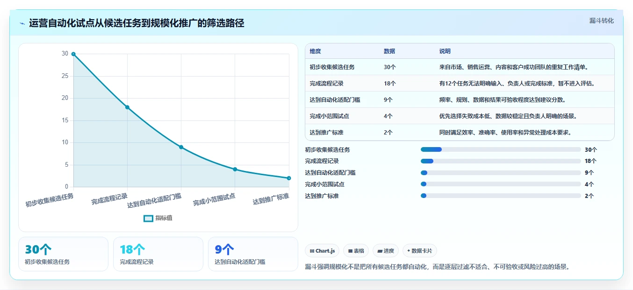Click description starting 优先选择失败成本低

[x=508, y=116]
